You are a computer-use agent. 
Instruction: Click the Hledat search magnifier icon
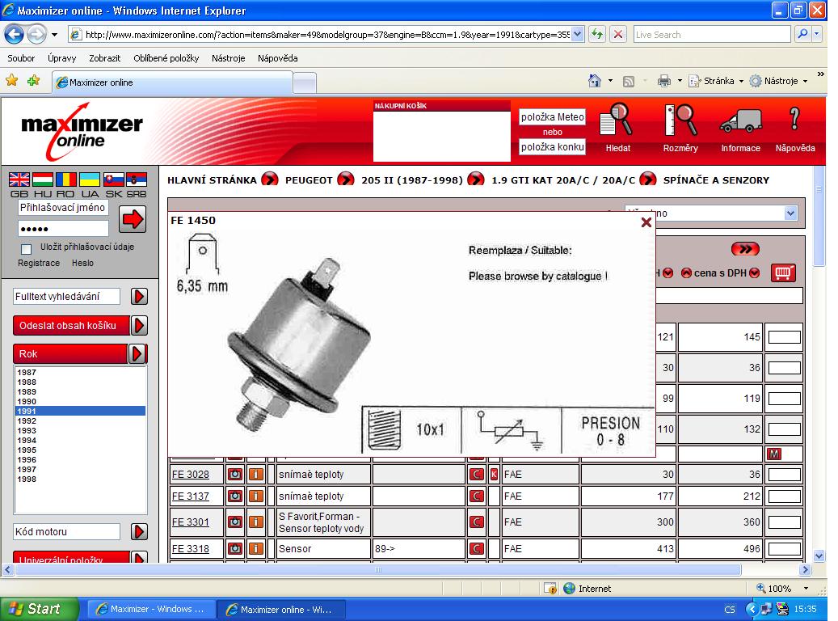617,123
